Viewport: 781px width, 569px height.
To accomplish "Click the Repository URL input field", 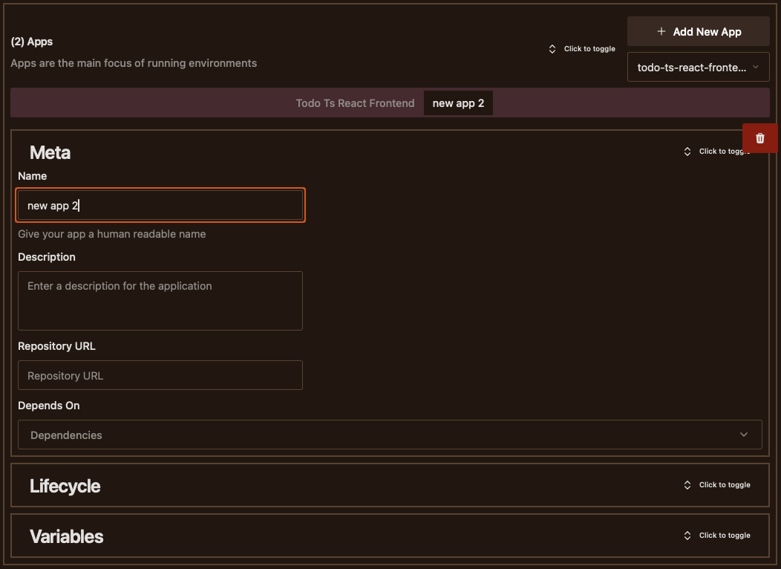I will point(160,375).
